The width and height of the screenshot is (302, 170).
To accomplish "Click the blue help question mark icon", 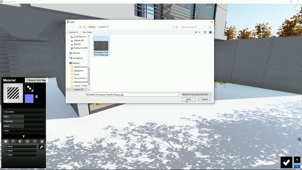I will (x=297, y=167).
